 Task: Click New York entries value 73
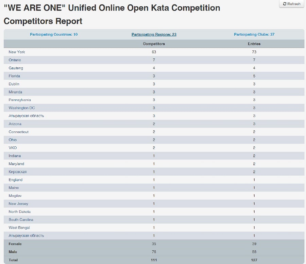tap(254, 52)
